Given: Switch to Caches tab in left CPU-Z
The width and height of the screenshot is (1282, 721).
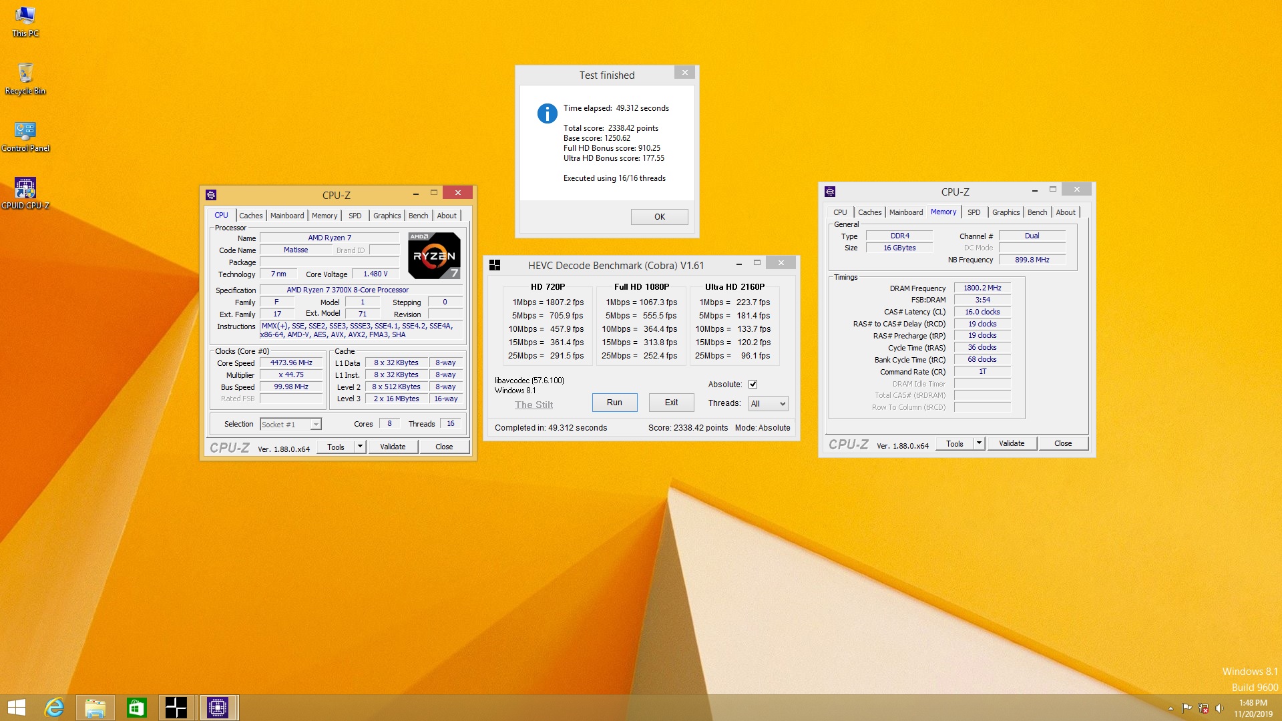Looking at the screenshot, I should [251, 216].
